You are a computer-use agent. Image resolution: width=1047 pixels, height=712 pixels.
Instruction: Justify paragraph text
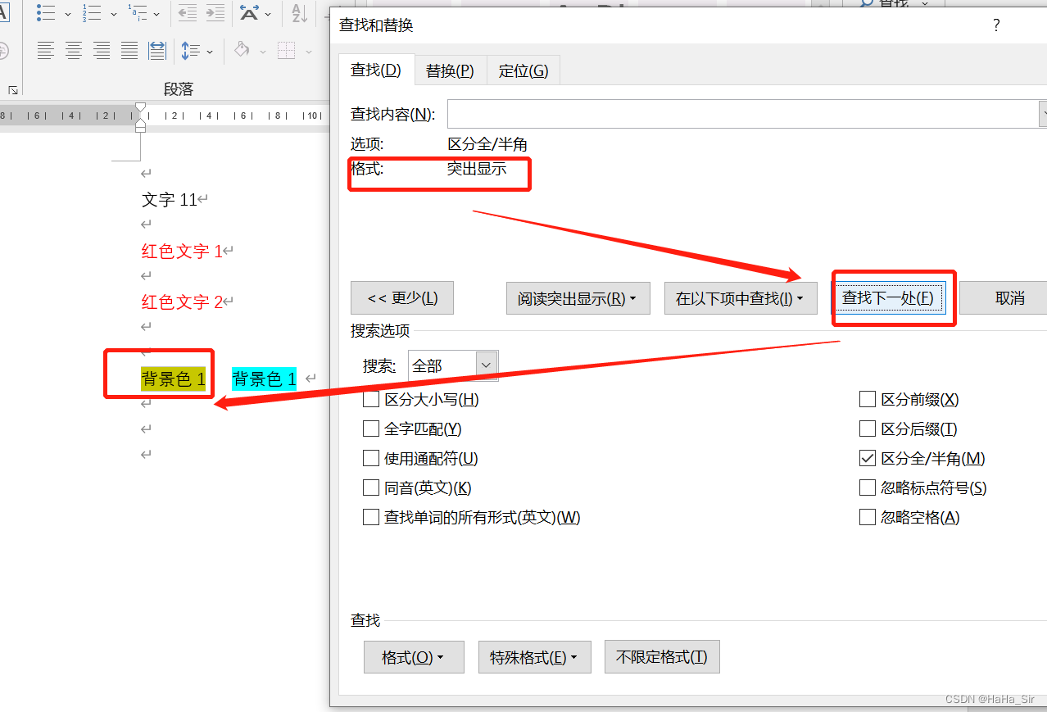pyautogui.click(x=129, y=51)
